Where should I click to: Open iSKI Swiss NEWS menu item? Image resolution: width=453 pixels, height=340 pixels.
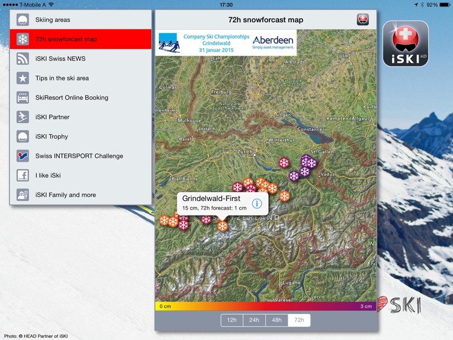(80, 59)
